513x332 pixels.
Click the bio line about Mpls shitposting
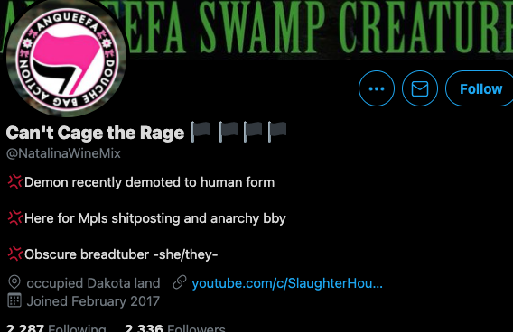(147, 218)
